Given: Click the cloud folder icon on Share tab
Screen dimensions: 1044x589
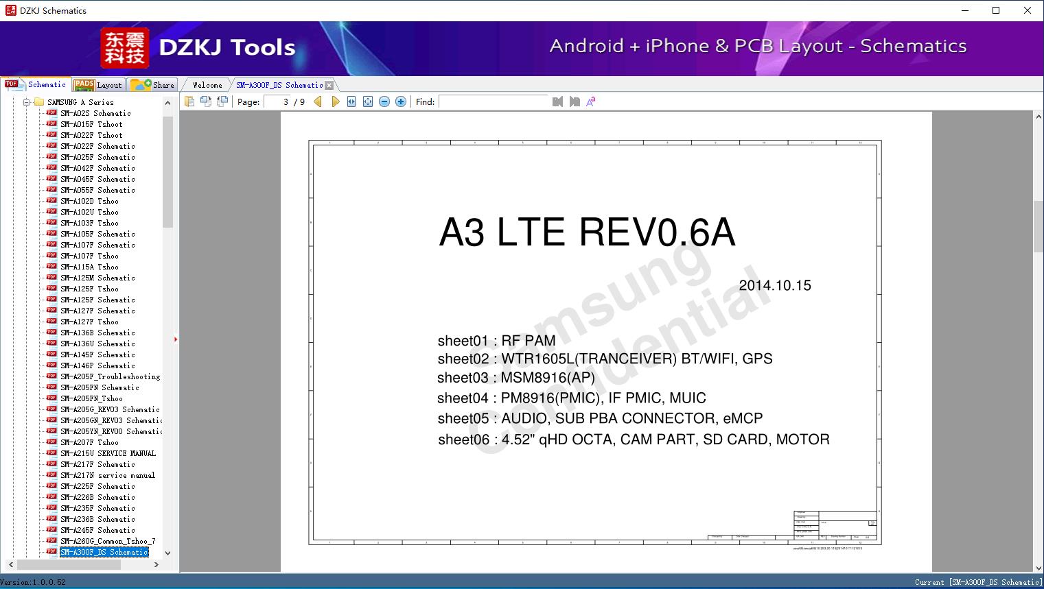Looking at the screenshot, I should pyautogui.click(x=141, y=84).
